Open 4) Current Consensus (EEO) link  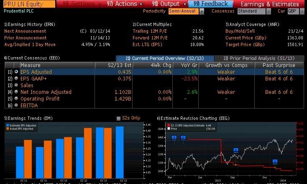32,58
